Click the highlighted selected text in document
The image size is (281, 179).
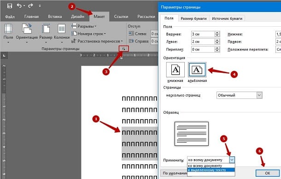[x=140, y=144]
